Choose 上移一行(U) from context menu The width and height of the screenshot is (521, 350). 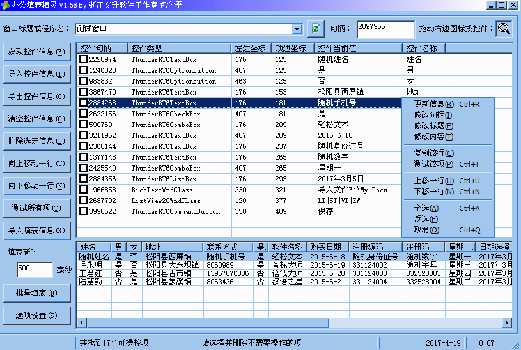tap(447, 181)
